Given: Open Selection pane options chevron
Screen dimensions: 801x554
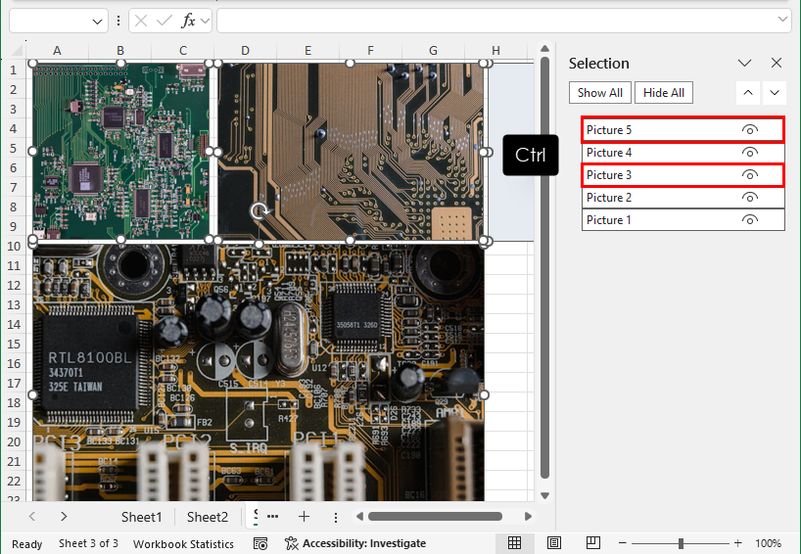Looking at the screenshot, I should (745, 63).
